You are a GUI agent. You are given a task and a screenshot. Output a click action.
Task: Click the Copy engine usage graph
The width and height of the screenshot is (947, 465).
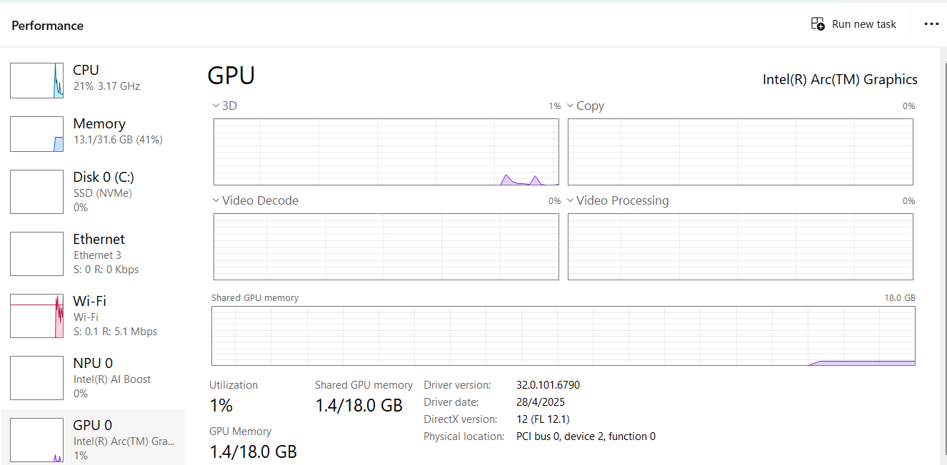coord(741,152)
